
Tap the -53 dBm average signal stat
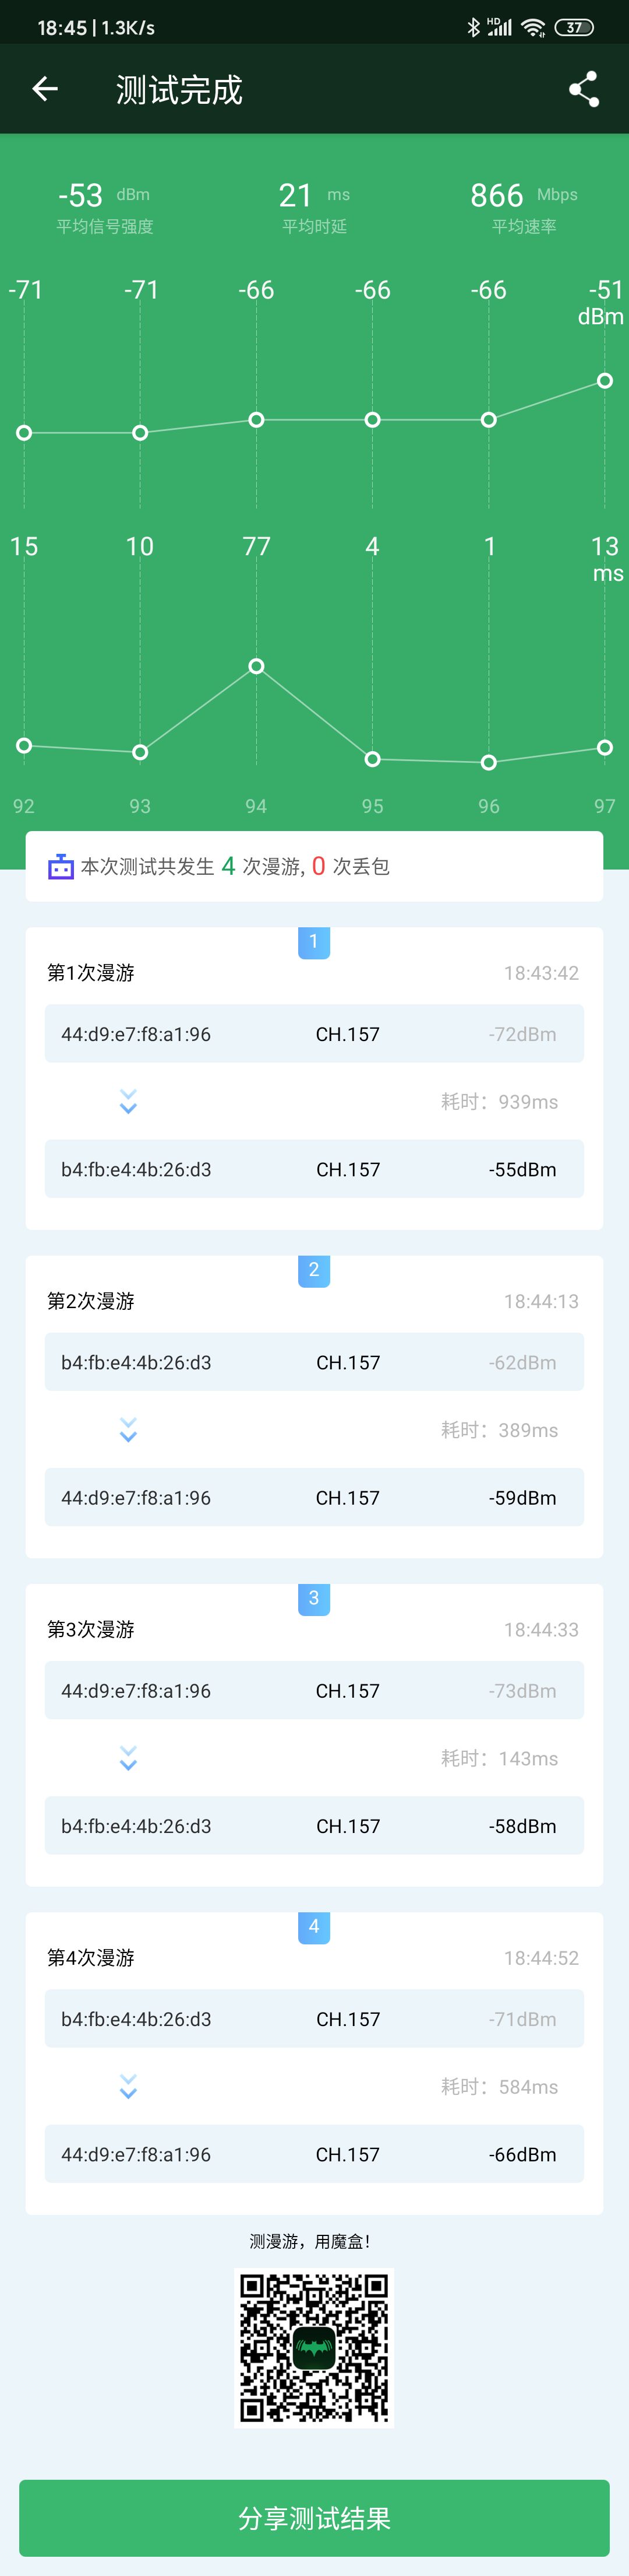pyautogui.click(x=105, y=207)
